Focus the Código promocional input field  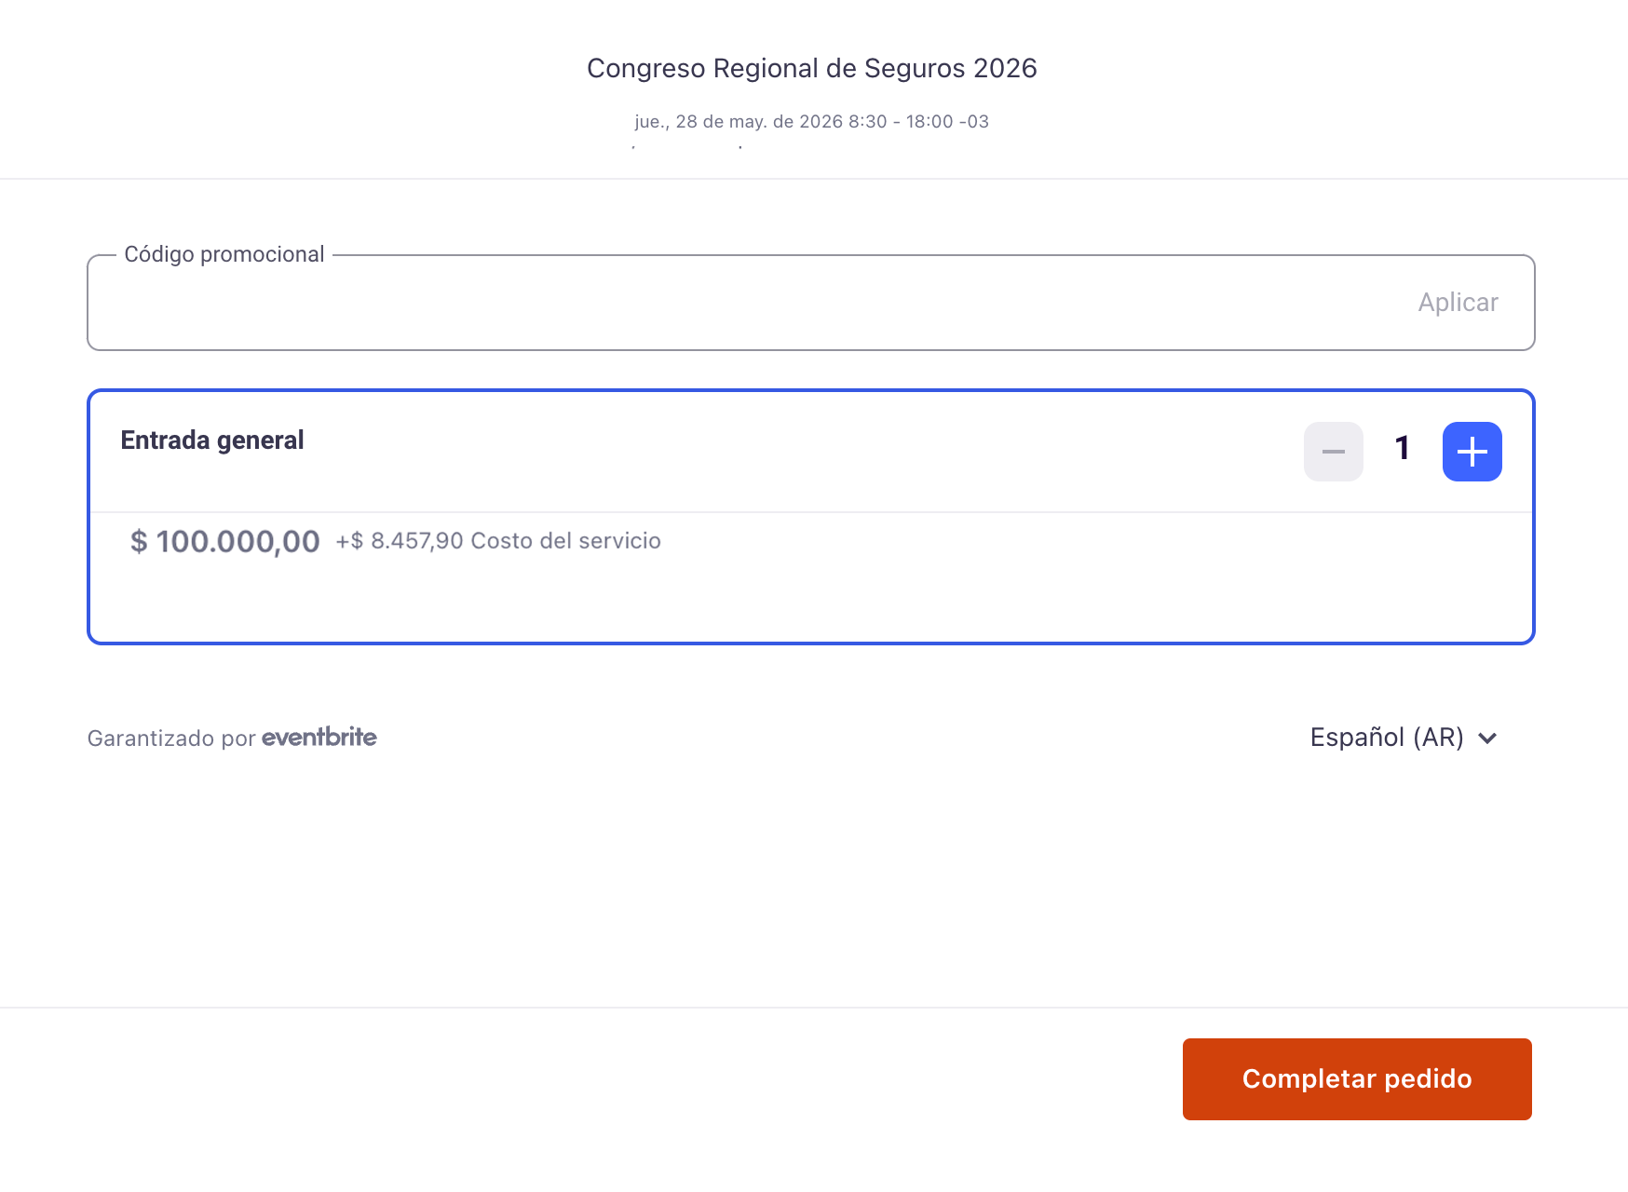[745, 304]
